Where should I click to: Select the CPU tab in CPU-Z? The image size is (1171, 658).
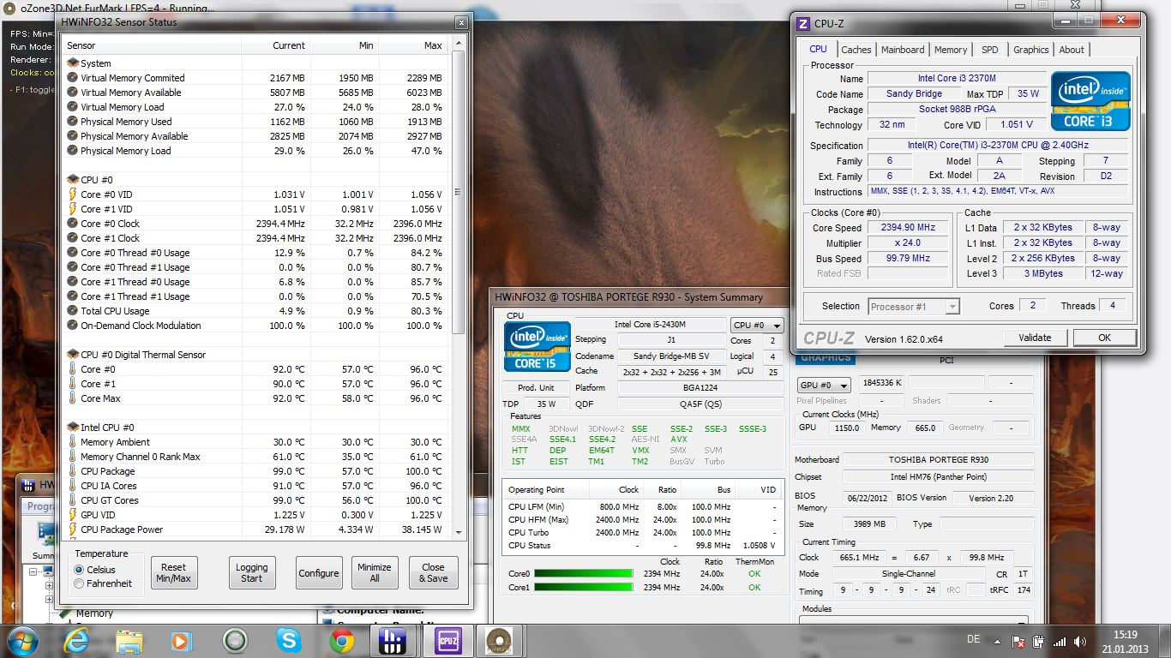click(819, 49)
